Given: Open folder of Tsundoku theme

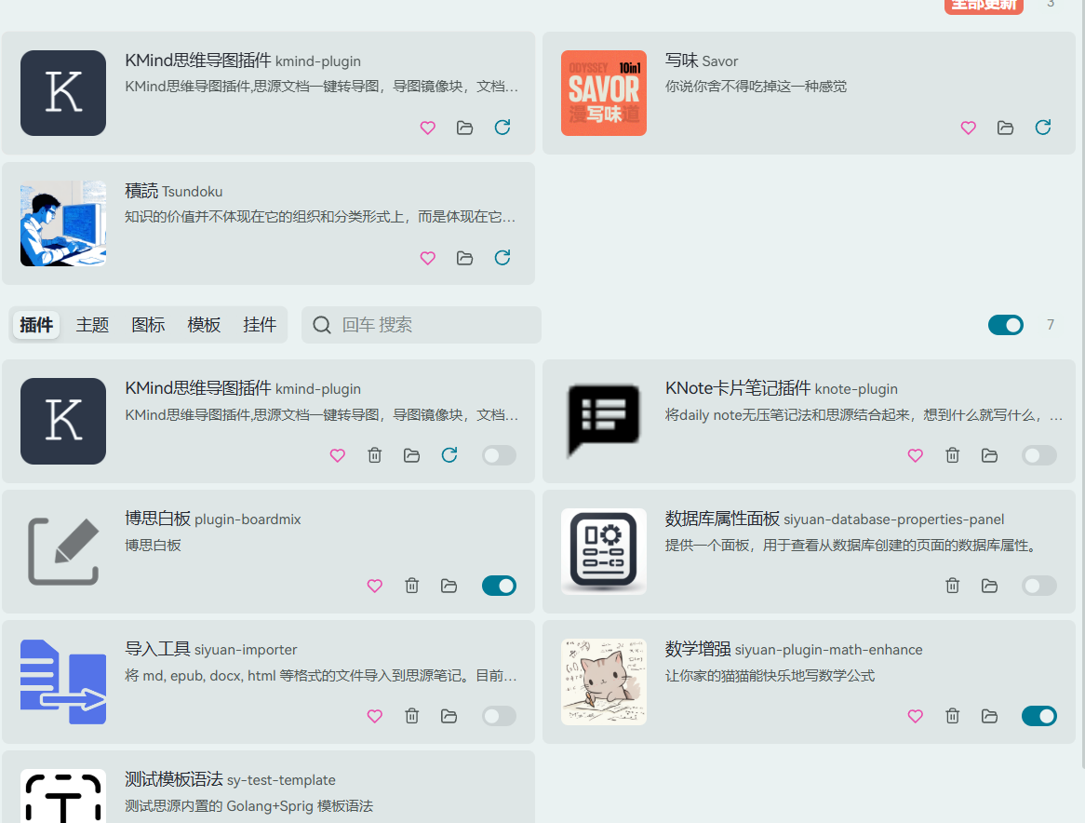Looking at the screenshot, I should click(465, 258).
